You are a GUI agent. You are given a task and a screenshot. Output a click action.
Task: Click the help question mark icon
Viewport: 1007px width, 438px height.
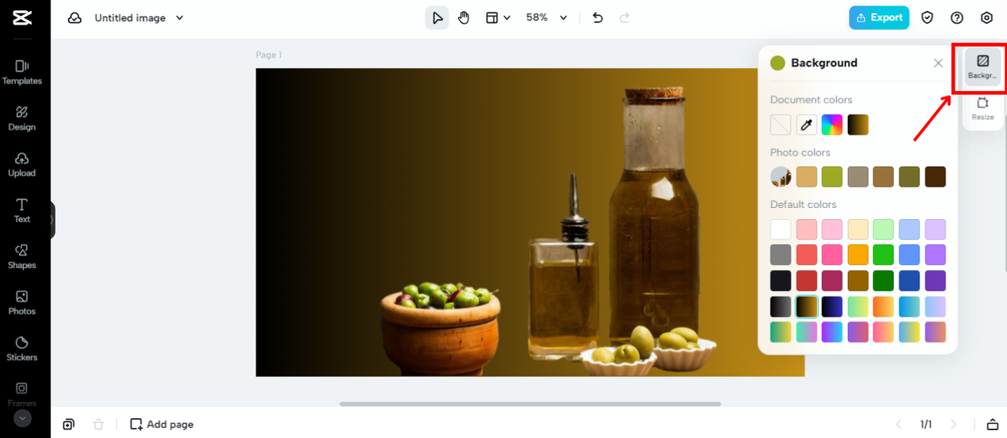(957, 17)
